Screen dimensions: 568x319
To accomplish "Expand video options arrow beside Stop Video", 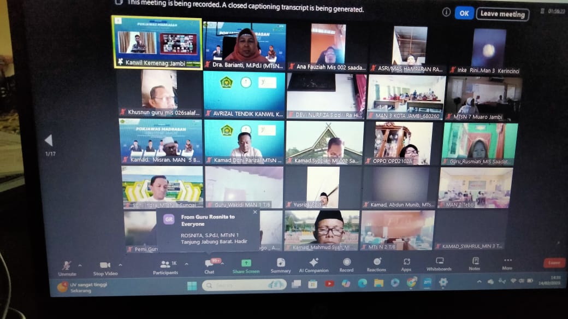I will (120, 265).
